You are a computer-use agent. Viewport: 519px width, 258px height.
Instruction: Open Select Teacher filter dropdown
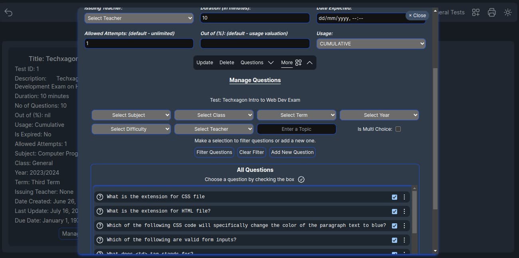coord(214,129)
